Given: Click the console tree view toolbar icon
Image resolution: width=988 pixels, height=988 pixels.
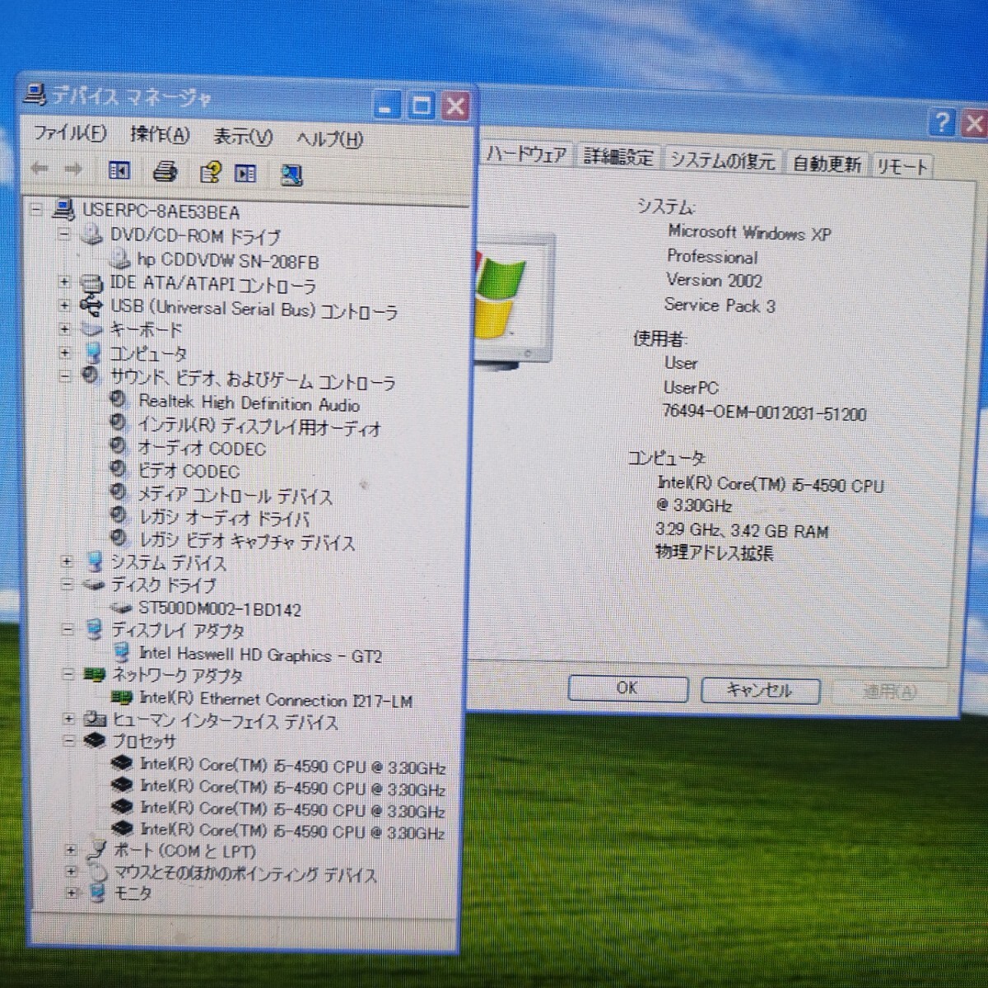Looking at the screenshot, I should pos(119,170).
